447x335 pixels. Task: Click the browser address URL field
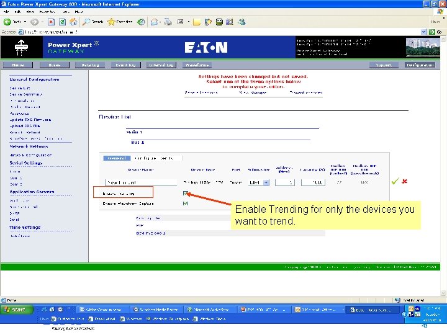click(x=220, y=32)
